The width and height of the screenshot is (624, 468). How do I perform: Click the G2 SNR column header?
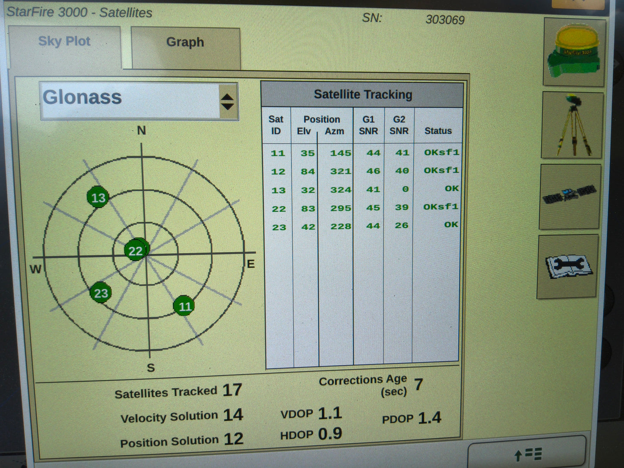[x=399, y=125]
